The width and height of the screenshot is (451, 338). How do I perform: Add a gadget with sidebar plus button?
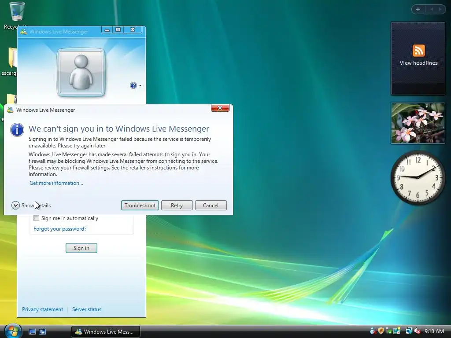coord(418,9)
